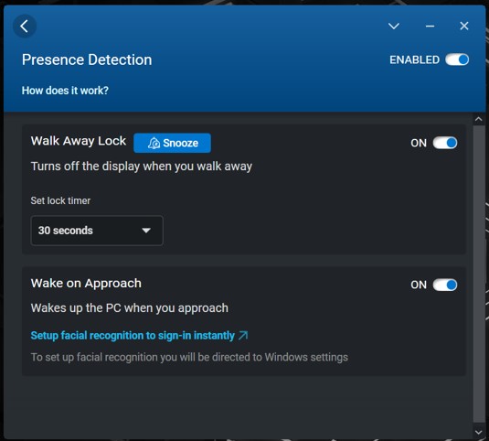Snooze the Walk Away Lock
Viewport: 489px width, 441px height.
coord(172,143)
